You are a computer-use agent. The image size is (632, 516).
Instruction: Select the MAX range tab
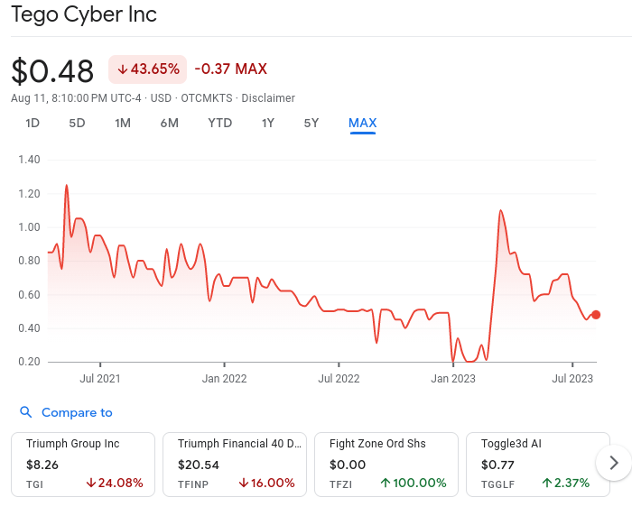[x=362, y=123]
